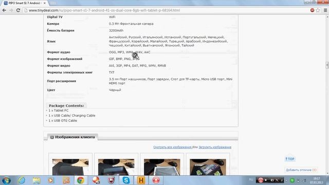Open the red ball camera taskbar app
The image size is (329, 185).
[96, 180]
